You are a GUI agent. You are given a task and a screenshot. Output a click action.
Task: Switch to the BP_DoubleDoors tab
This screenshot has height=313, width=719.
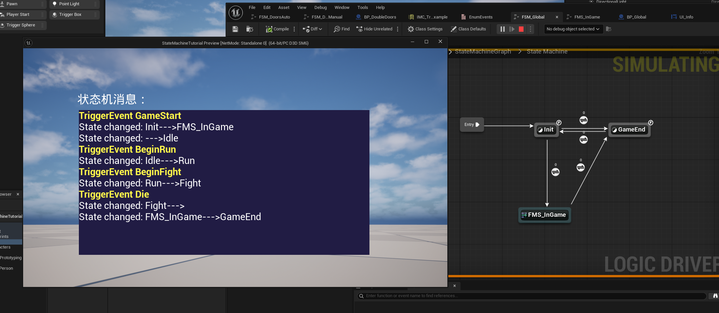pyautogui.click(x=380, y=17)
